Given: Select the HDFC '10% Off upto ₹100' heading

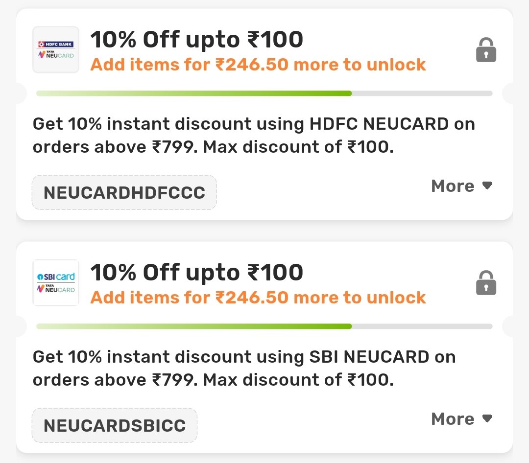Looking at the screenshot, I should point(197,40).
